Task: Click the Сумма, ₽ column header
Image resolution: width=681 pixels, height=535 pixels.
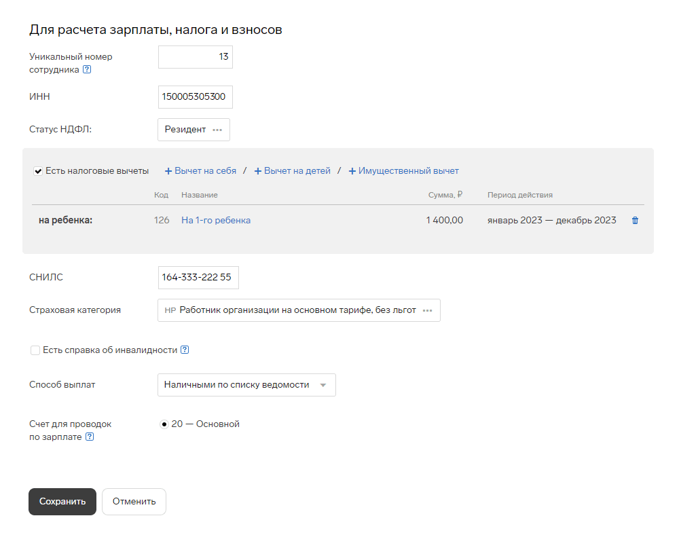Action: click(x=445, y=195)
